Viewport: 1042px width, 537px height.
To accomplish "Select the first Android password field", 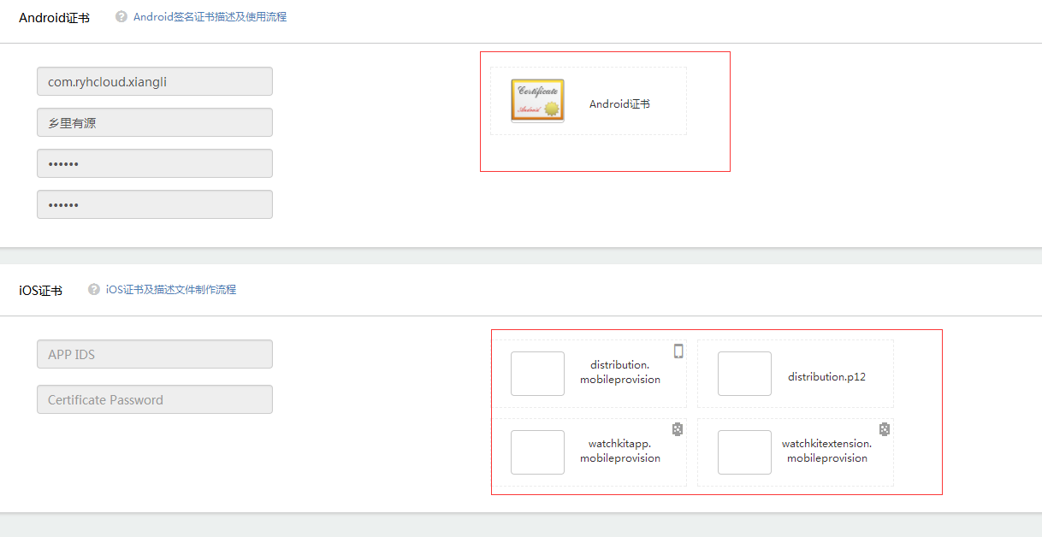I will pyautogui.click(x=154, y=164).
